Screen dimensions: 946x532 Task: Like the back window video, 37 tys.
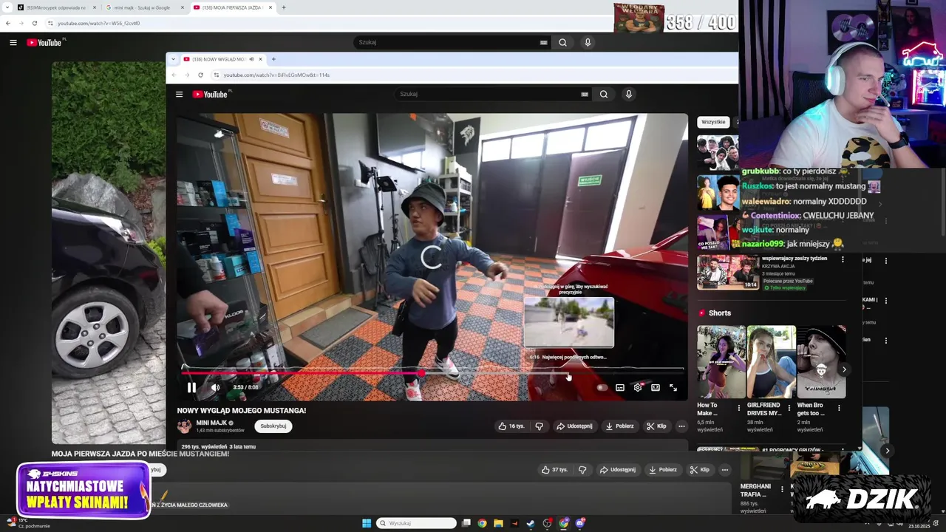(554, 469)
